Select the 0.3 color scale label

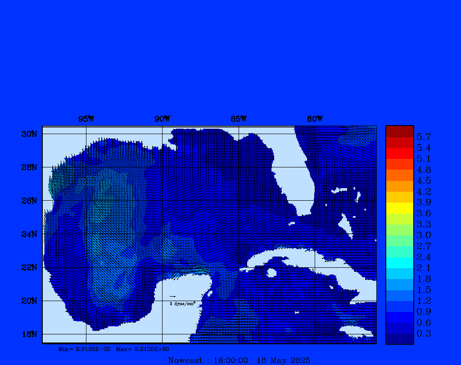(x=424, y=333)
